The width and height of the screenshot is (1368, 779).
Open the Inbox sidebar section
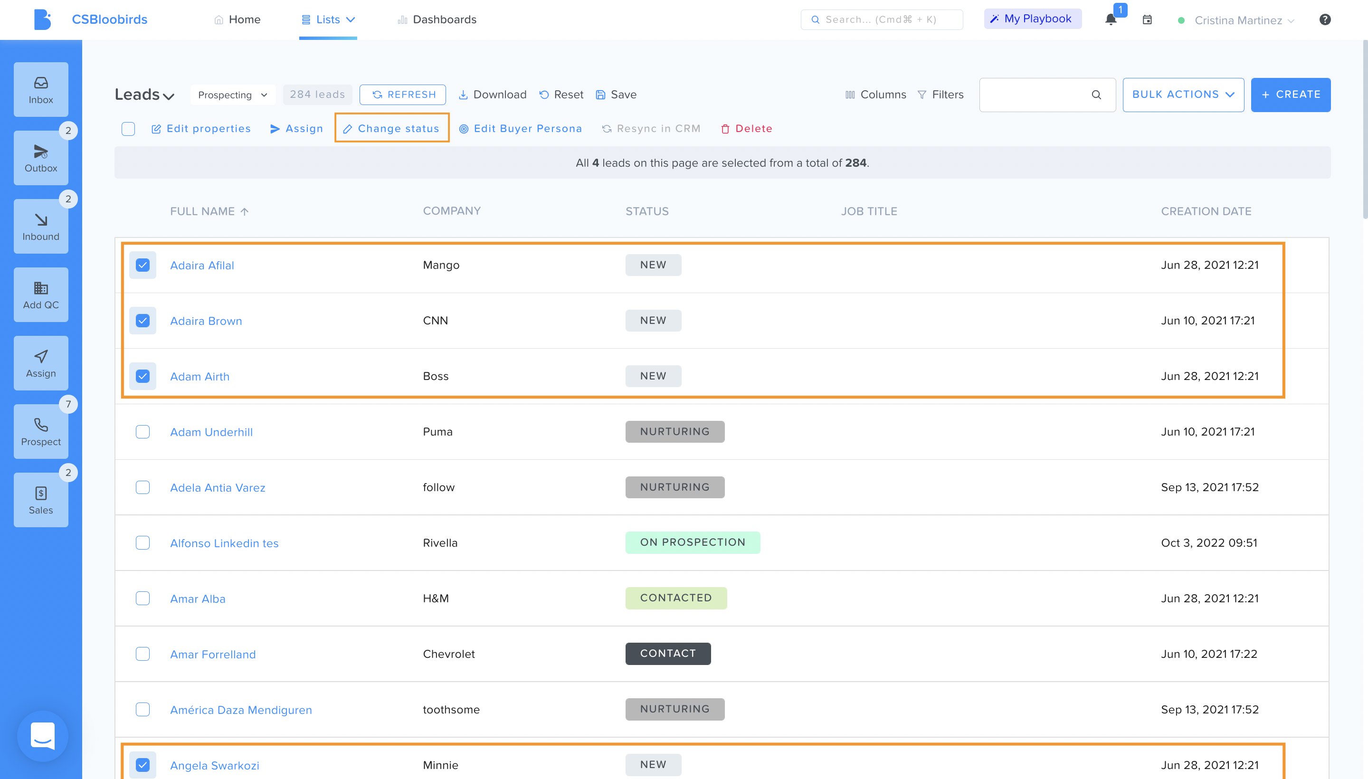pyautogui.click(x=41, y=90)
